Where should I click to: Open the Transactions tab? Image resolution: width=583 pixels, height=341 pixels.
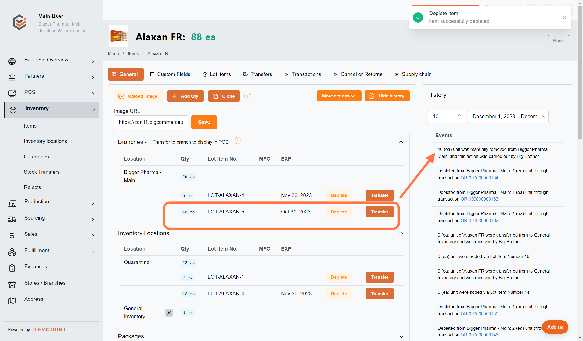coord(303,74)
